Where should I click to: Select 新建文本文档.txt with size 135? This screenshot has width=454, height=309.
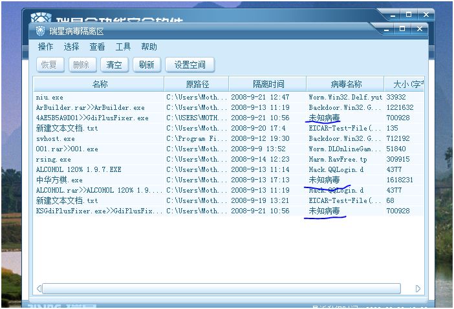tap(229, 128)
